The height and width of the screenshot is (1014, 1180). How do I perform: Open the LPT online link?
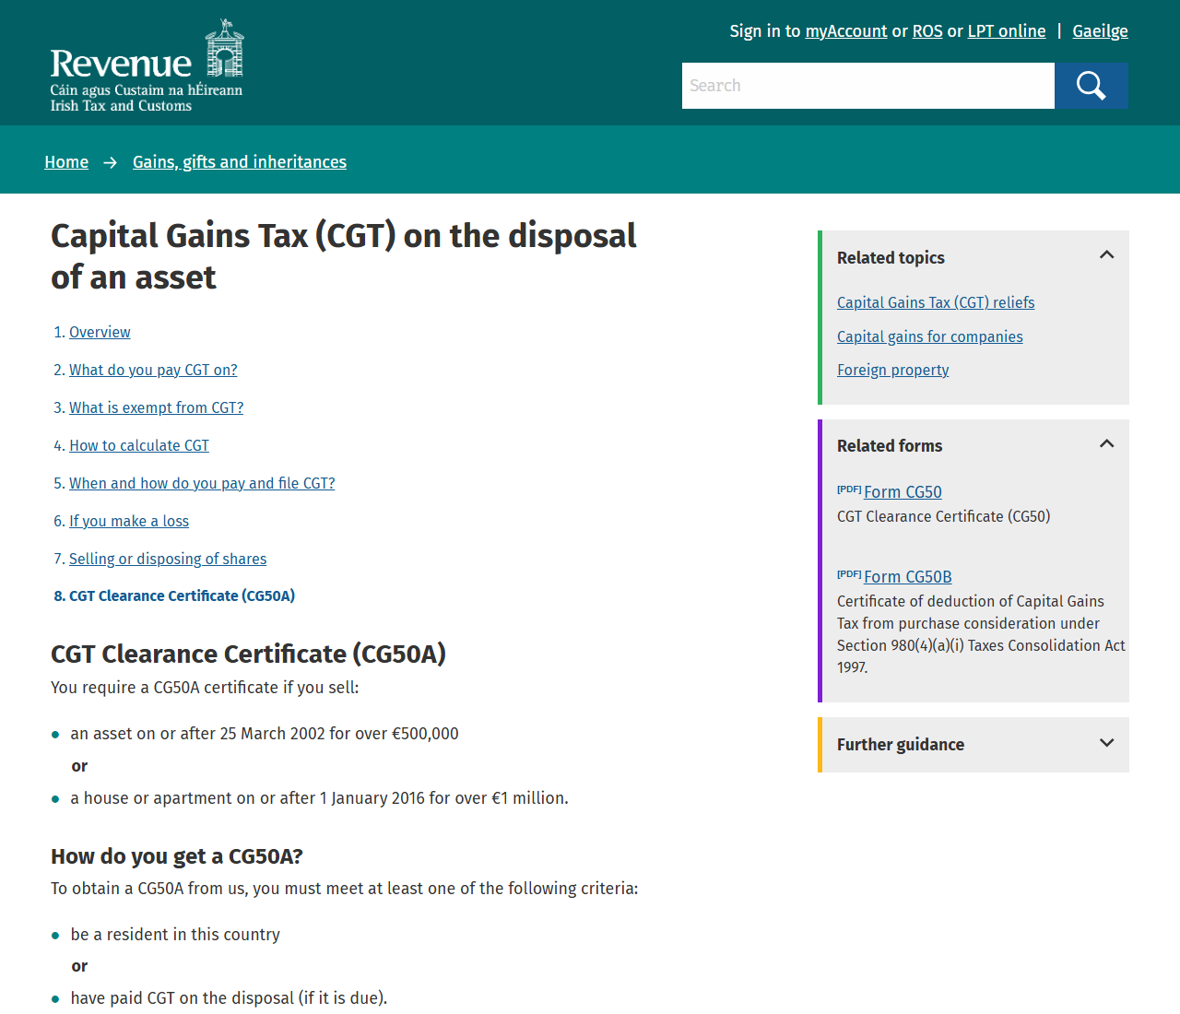[x=1007, y=31]
